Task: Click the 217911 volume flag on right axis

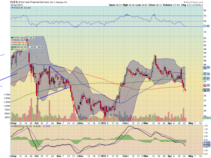Action: [207, 118]
